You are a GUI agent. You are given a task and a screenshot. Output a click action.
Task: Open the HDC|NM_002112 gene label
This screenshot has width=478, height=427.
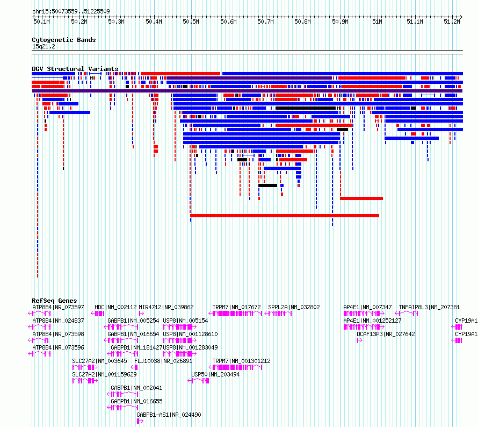point(115,308)
